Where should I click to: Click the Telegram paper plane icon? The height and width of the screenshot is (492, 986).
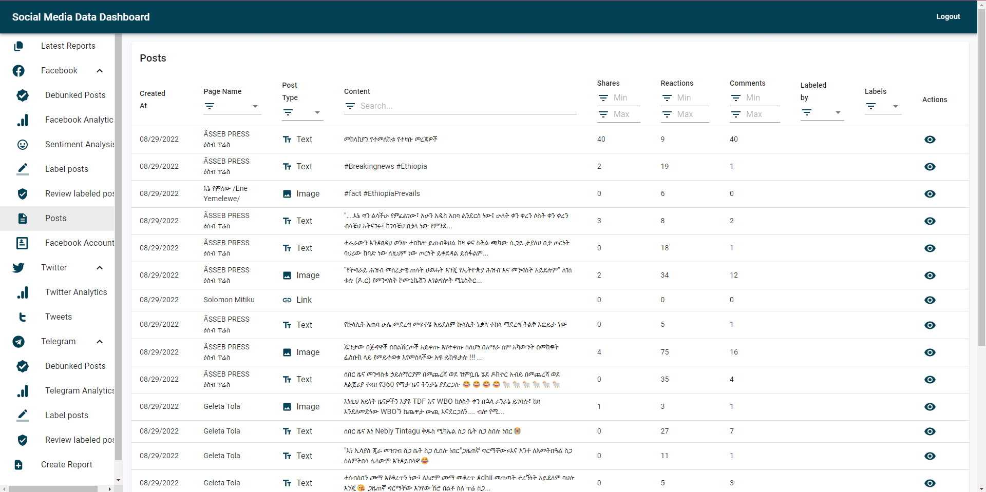point(18,342)
